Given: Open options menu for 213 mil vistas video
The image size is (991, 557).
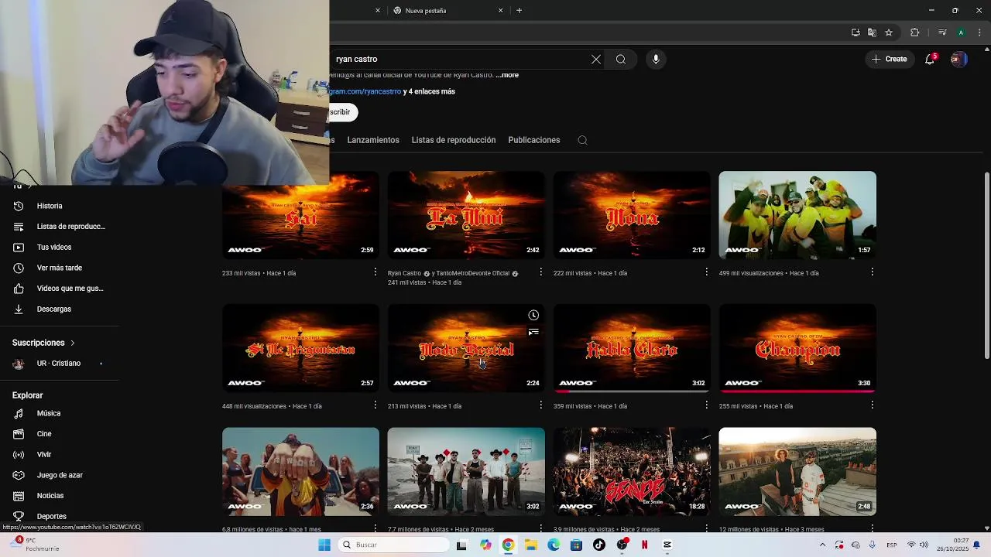Looking at the screenshot, I should 540,405.
